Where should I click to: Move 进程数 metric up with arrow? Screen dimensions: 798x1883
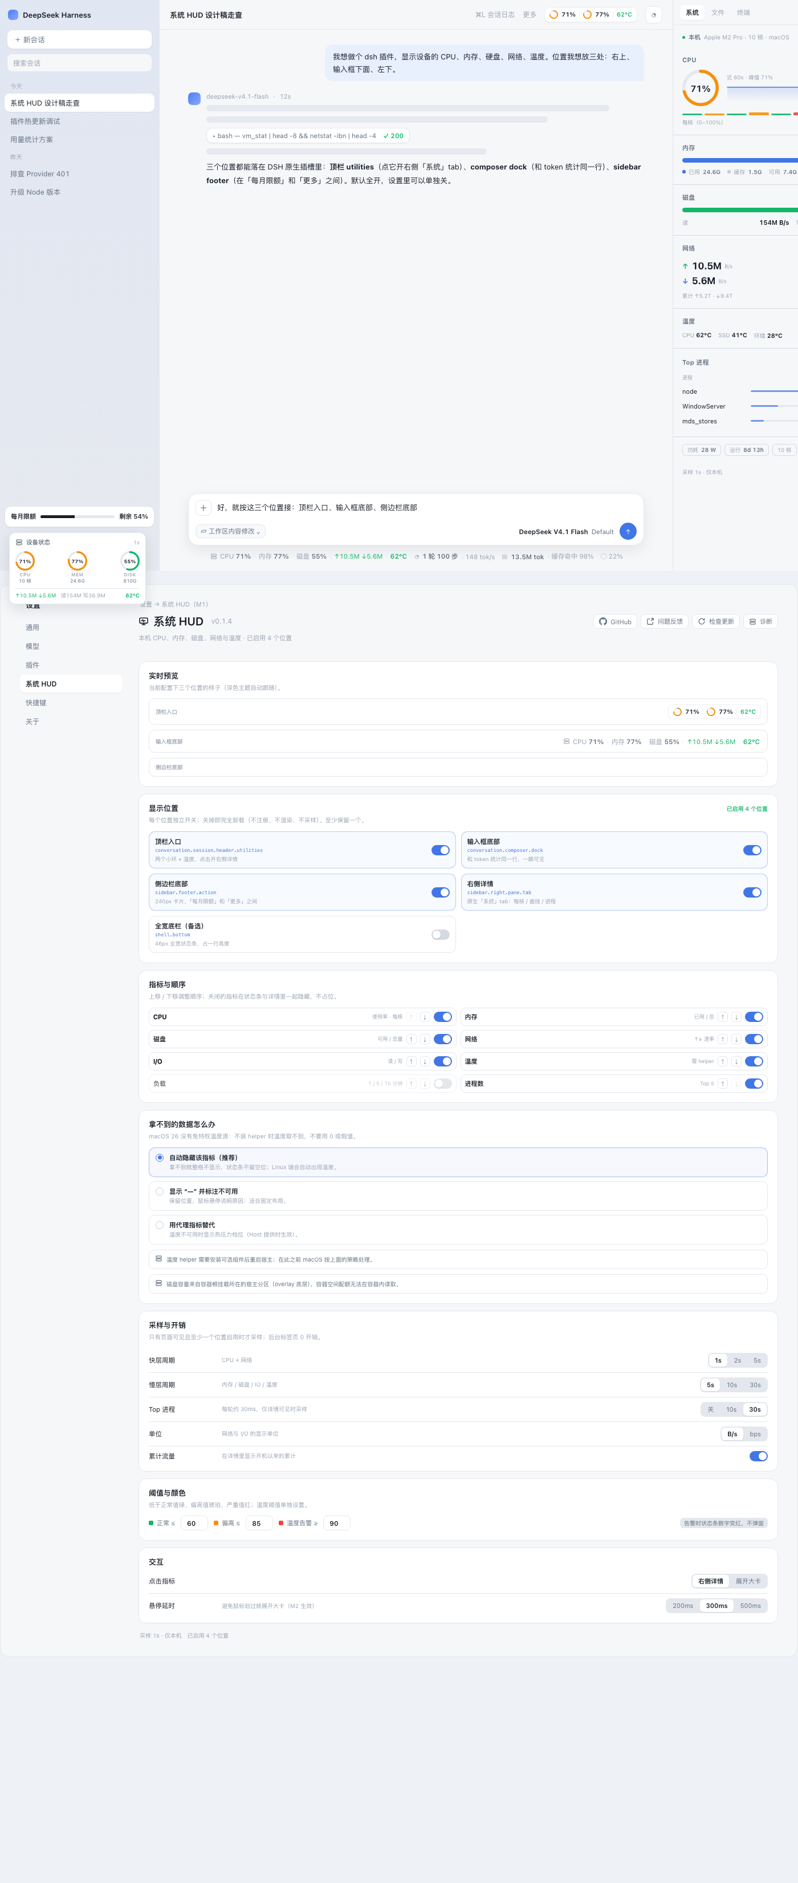pyautogui.click(x=722, y=1084)
